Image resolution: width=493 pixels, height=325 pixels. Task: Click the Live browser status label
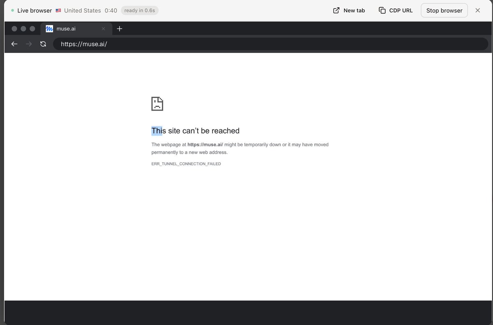(35, 10)
